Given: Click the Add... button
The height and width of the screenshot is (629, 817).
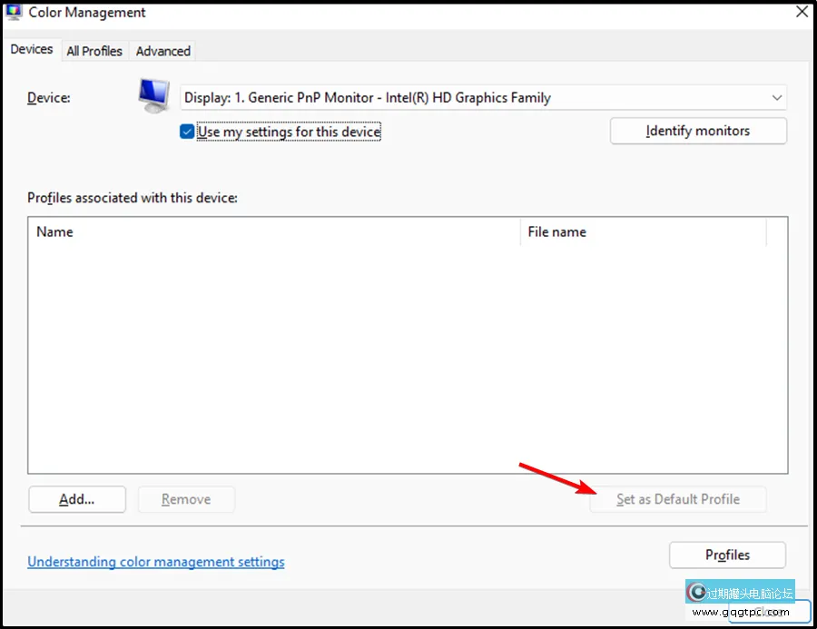Looking at the screenshot, I should (77, 499).
